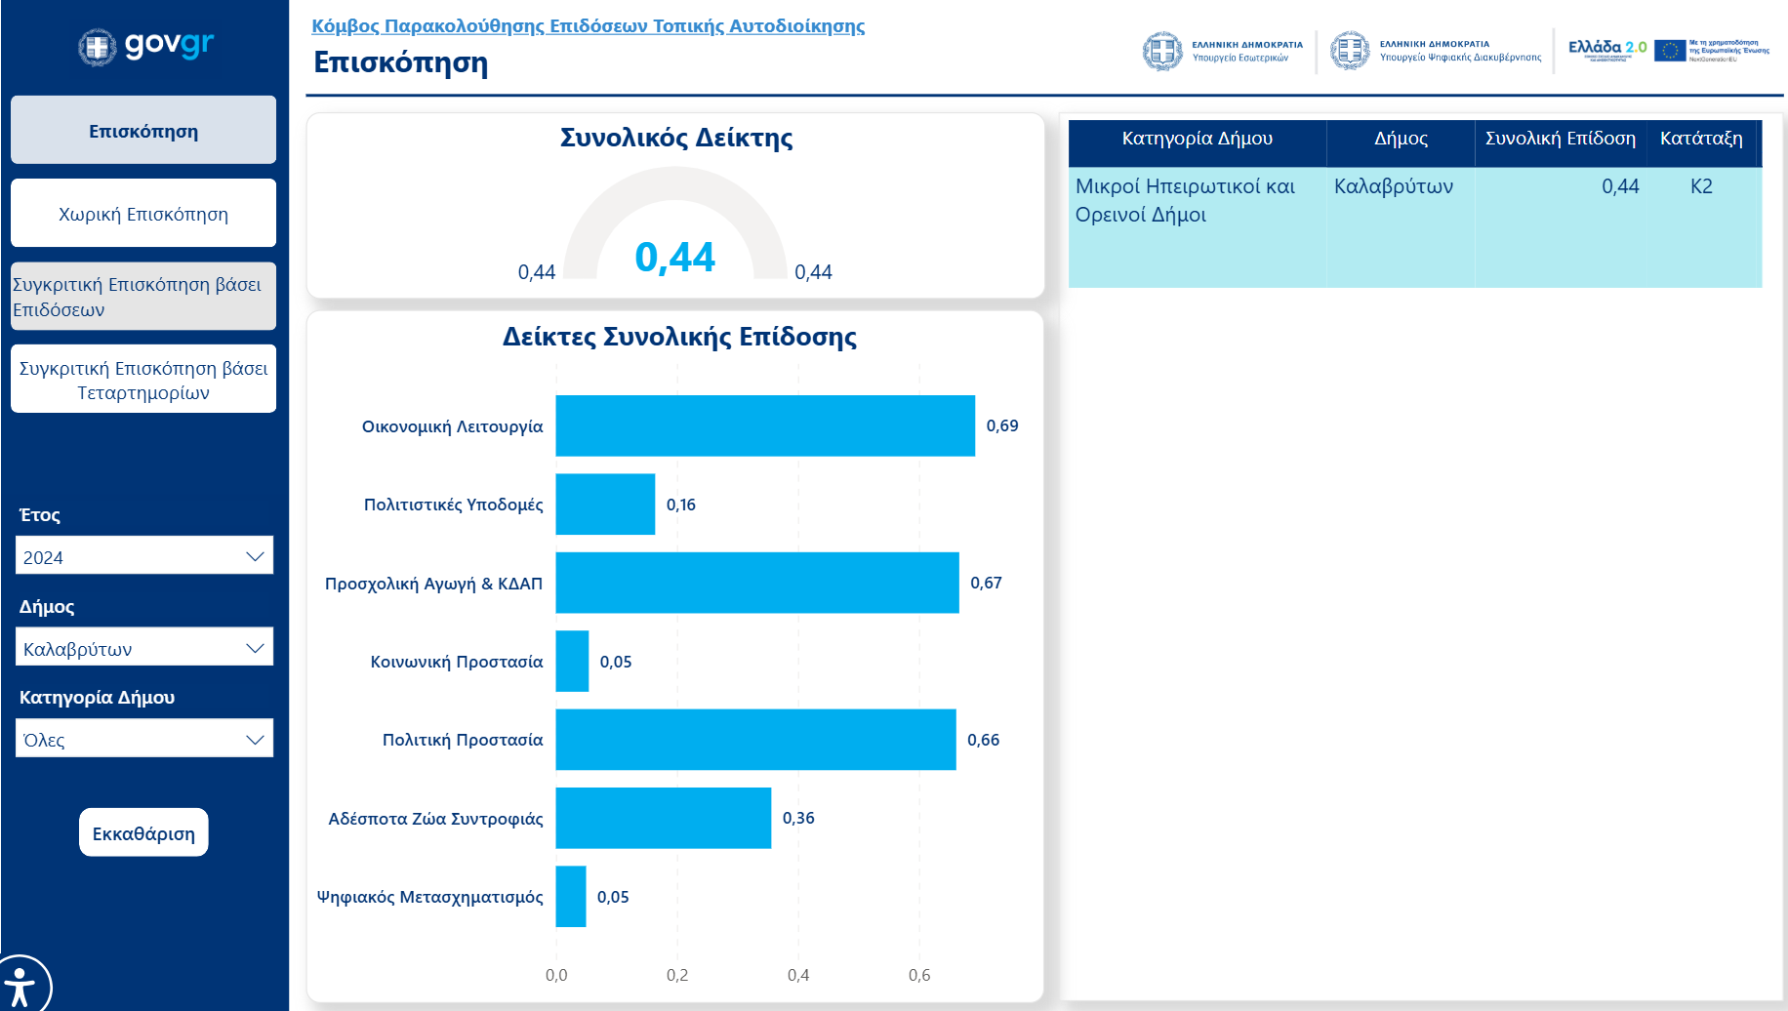Viewport: 1788px width, 1011px height.
Task: Open the accessibility options icon
Action: click(21, 984)
